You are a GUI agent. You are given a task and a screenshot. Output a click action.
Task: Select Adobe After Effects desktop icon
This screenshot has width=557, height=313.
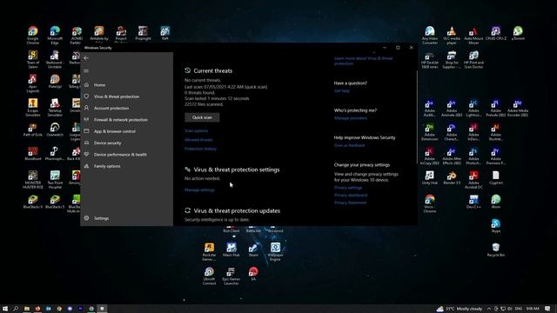tap(452, 156)
